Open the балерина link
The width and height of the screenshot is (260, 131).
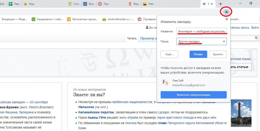(x=26, y=112)
